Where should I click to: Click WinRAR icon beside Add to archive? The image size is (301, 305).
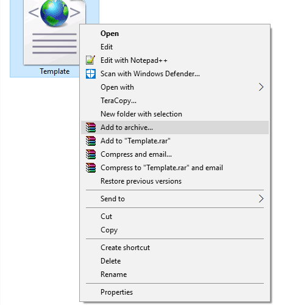pyautogui.click(x=90, y=127)
